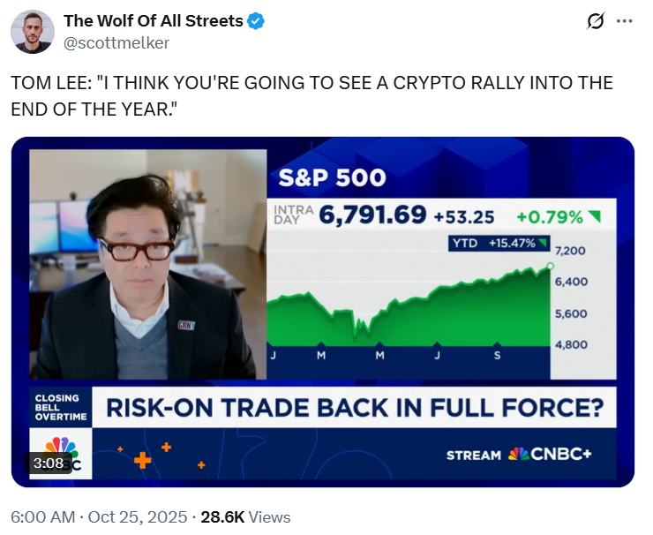653x535 pixels.
Task: Click the 3:08 video duration badge
Action: (x=47, y=463)
